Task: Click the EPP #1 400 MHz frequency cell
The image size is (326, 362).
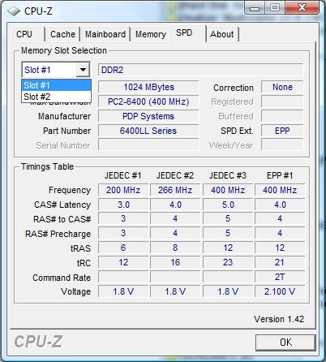Action: coord(280,190)
